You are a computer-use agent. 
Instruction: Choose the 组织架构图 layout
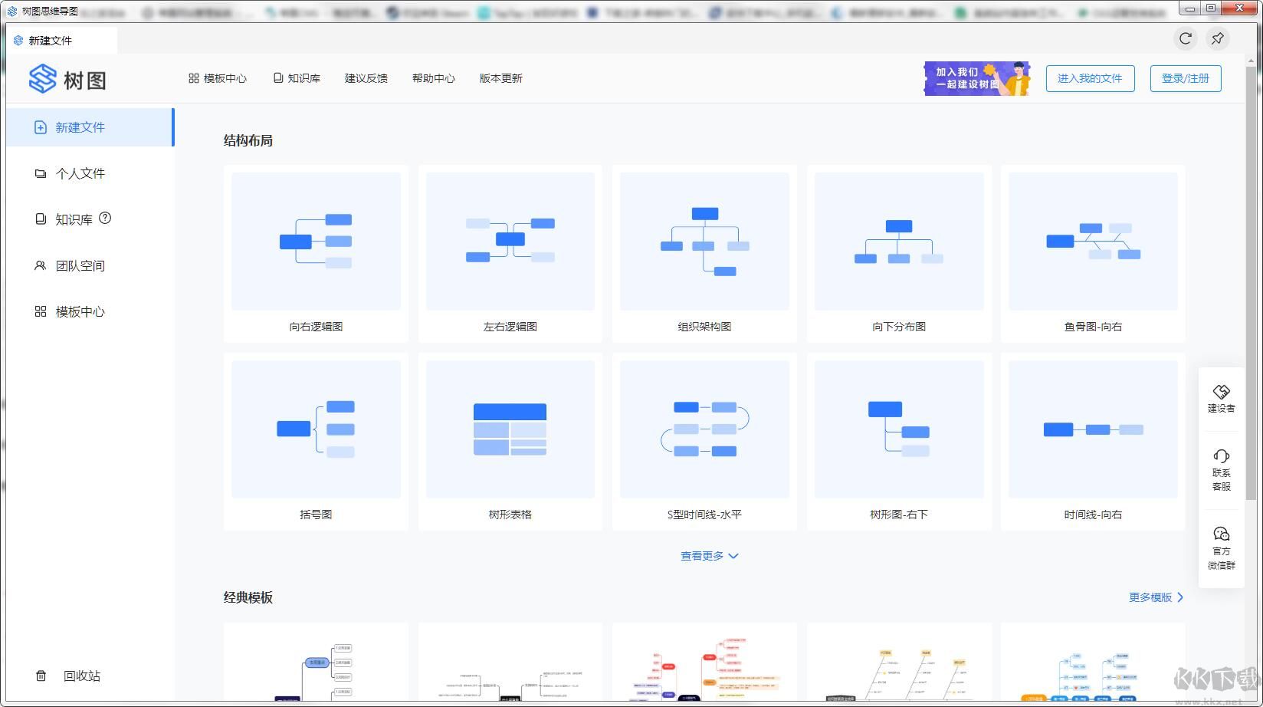(x=704, y=254)
